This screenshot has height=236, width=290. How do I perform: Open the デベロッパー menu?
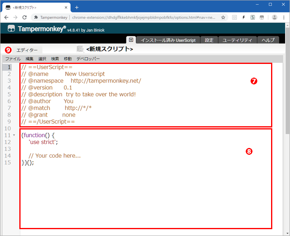click(88, 59)
